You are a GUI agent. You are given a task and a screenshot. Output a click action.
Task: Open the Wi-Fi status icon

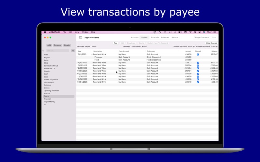point(190,32)
